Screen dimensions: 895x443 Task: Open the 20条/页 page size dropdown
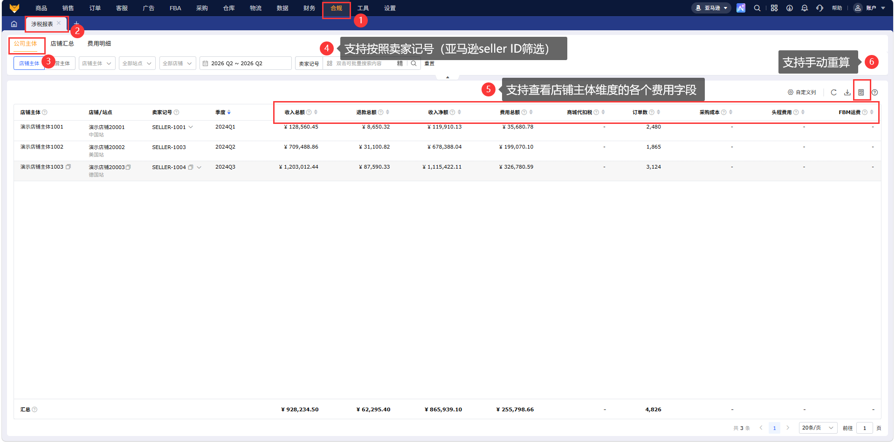pos(818,428)
